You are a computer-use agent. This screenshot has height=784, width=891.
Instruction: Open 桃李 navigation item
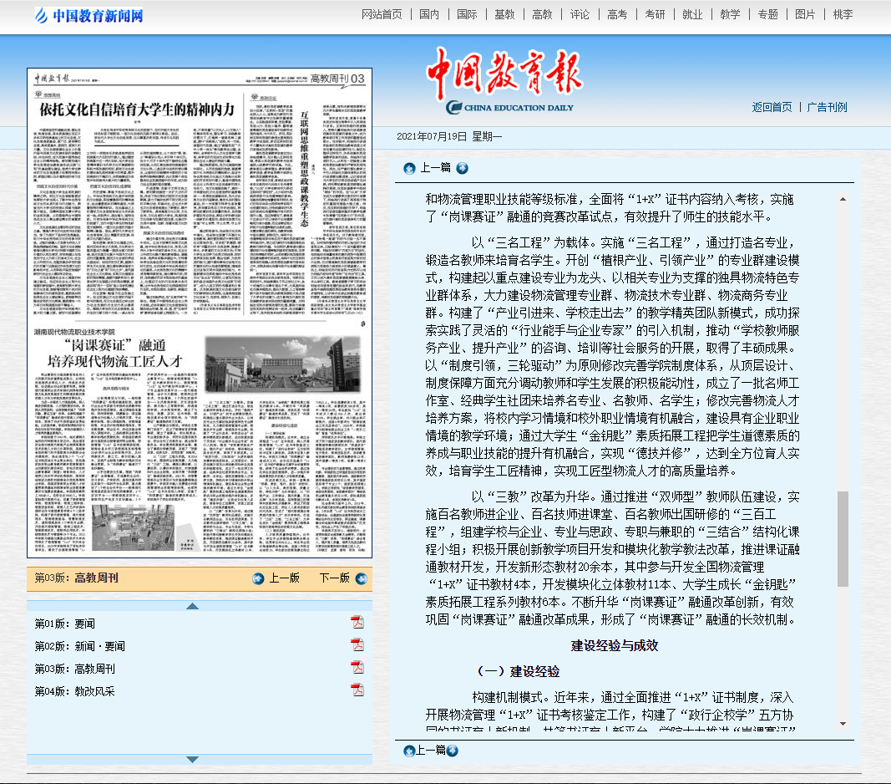[x=843, y=14]
